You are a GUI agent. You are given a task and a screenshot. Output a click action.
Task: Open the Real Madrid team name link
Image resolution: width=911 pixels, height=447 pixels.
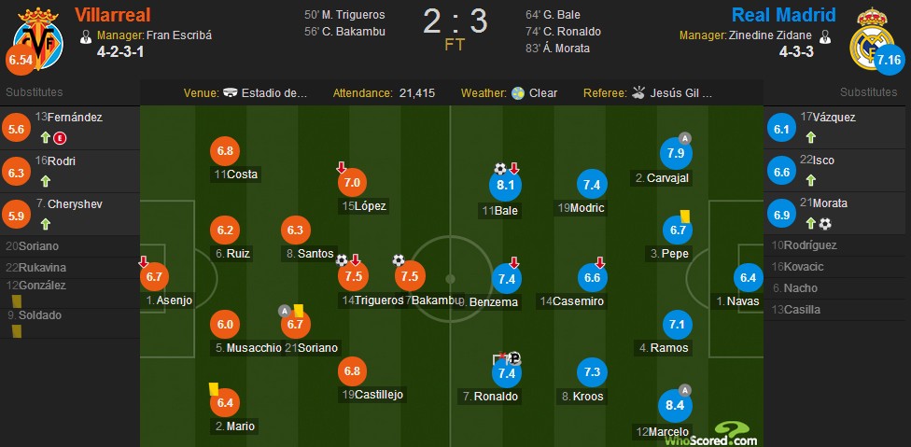pyautogui.click(x=783, y=15)
